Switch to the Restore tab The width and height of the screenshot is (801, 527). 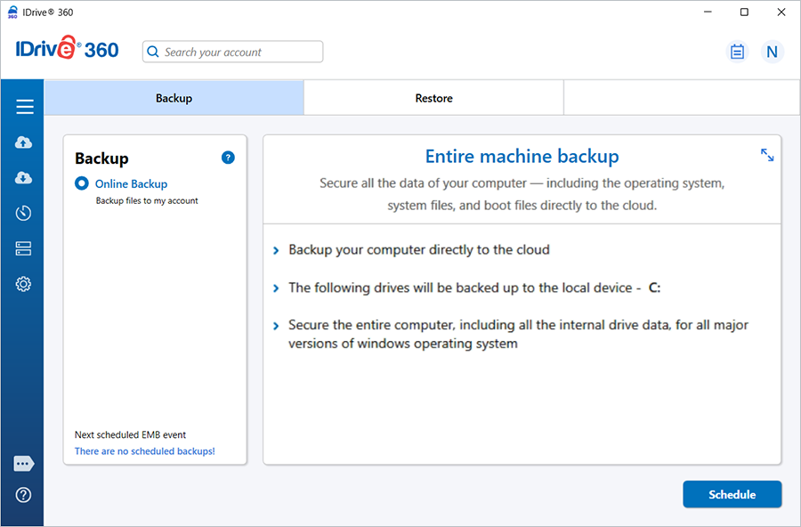tap(433, 98)
